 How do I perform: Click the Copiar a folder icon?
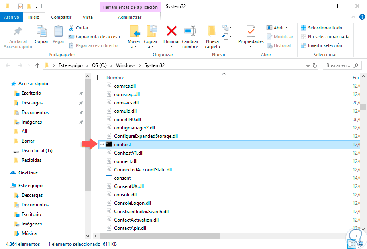tap(152, 31)
